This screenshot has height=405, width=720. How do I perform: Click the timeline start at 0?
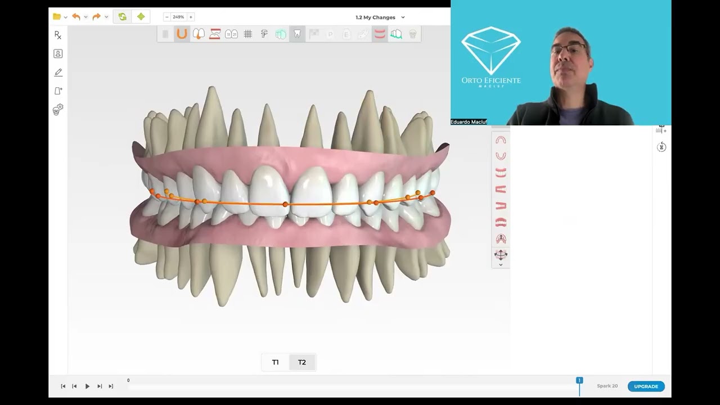(x=128, y=381)
